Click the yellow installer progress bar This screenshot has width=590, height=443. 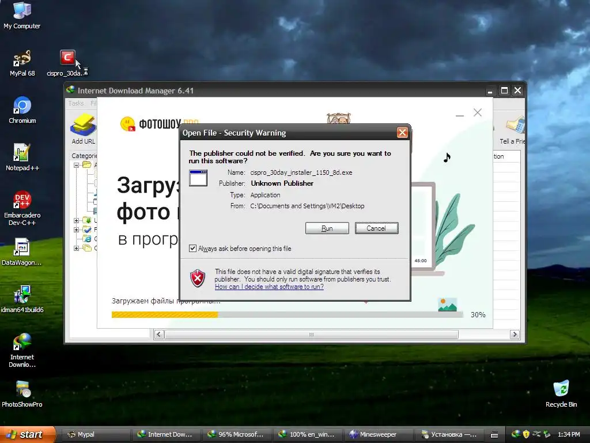pos(165,314)
